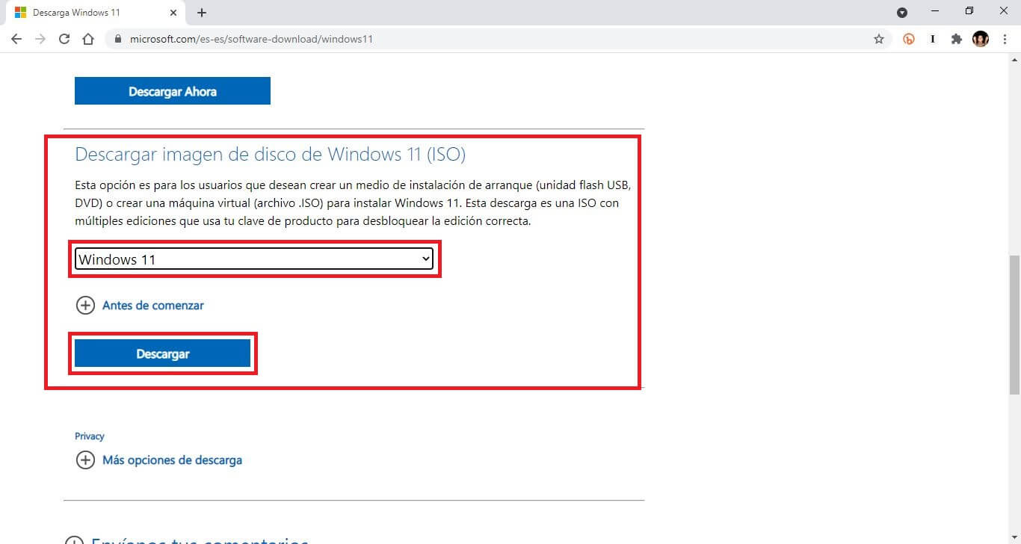This screenshot has width=1021, height=544.
Task: Open the Extensions puzzle-piece menu
Action: tap(956, 39)
